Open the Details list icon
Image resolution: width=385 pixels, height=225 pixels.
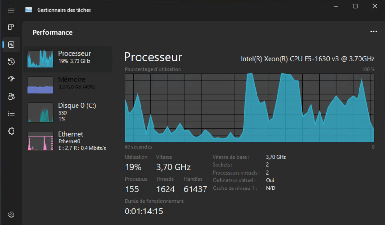tap(12, 114)
